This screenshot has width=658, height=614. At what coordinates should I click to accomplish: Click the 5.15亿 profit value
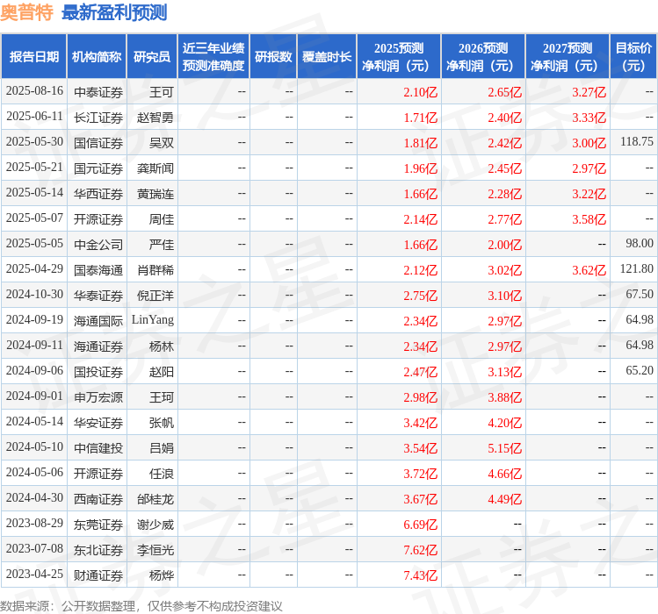[504, 448]
